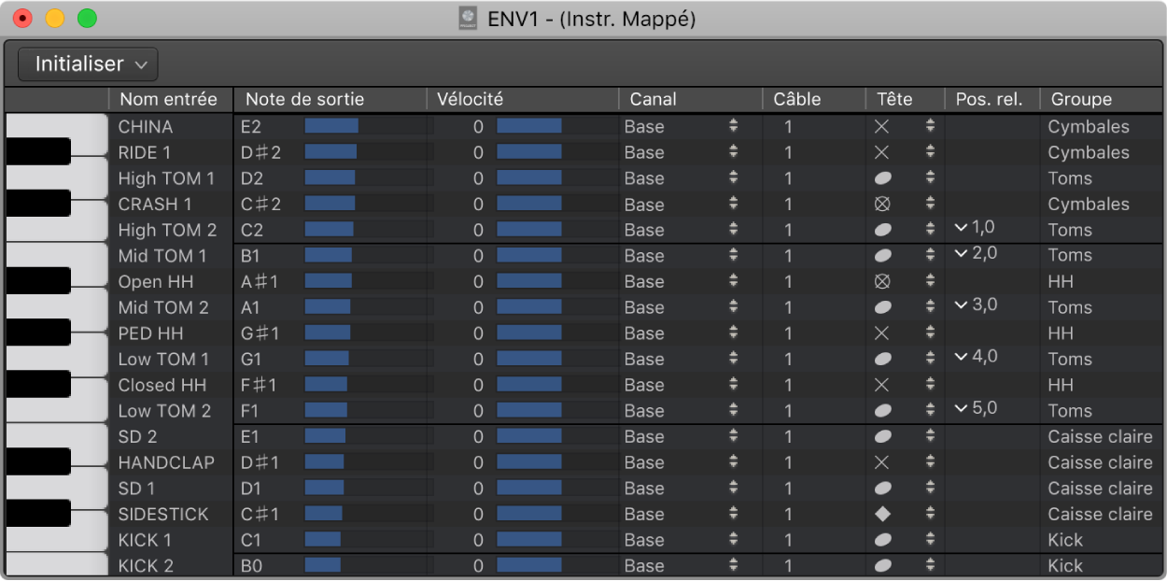Click the cross note head for HANDCLAP
Viewport: 1167px width, 581px height.
(881, 462)
